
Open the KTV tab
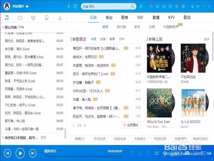click(x=171, y=17)
